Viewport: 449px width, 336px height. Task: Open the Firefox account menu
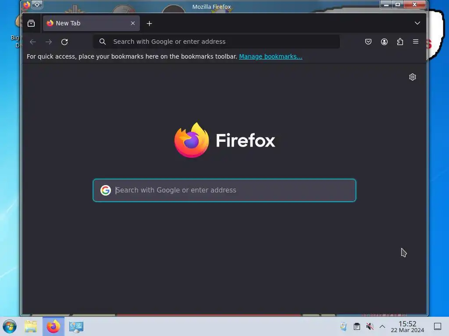384,42
